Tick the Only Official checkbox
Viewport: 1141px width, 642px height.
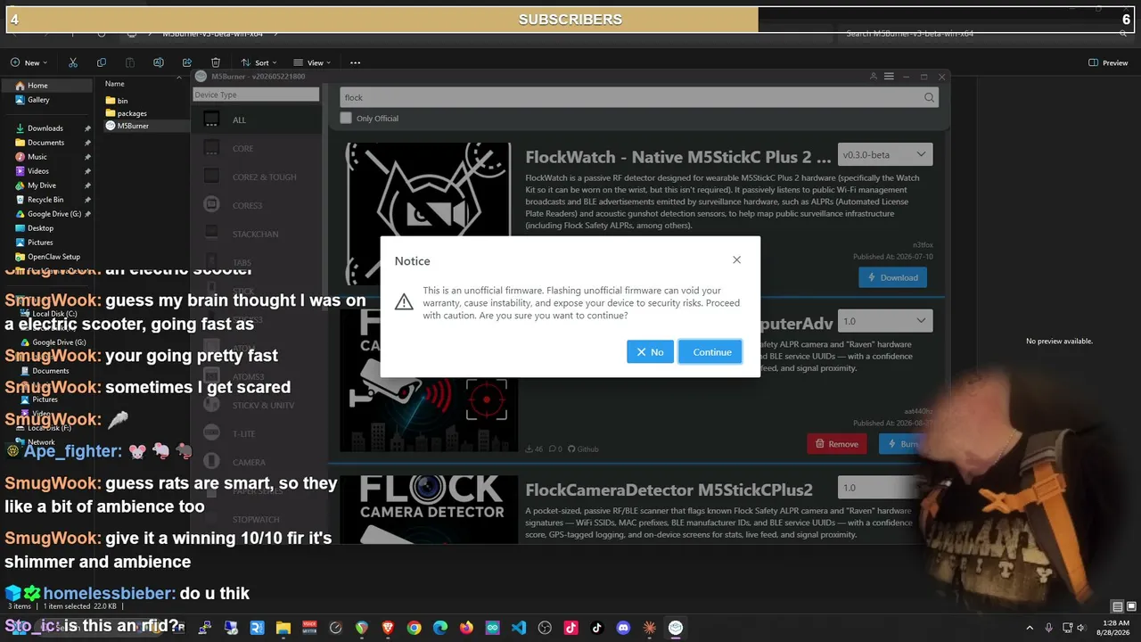[x=346, y=118]
